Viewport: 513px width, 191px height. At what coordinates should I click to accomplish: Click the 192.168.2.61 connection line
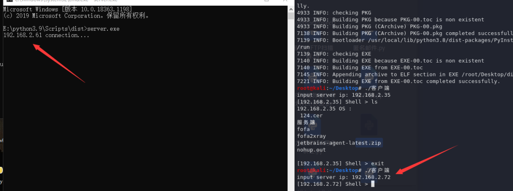point(46,35)
